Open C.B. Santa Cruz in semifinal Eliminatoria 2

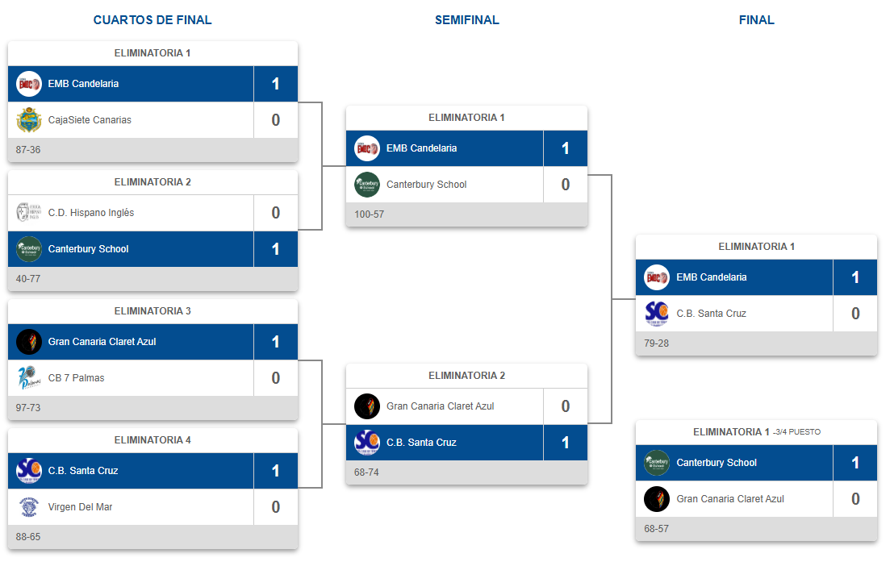[421, 443]
